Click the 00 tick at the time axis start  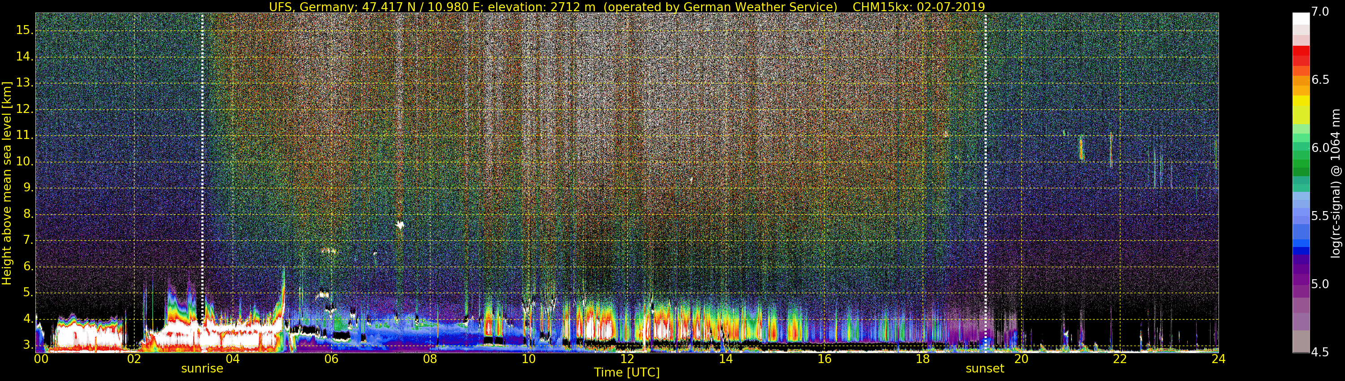pyautogui.click(x=41, y=359)
